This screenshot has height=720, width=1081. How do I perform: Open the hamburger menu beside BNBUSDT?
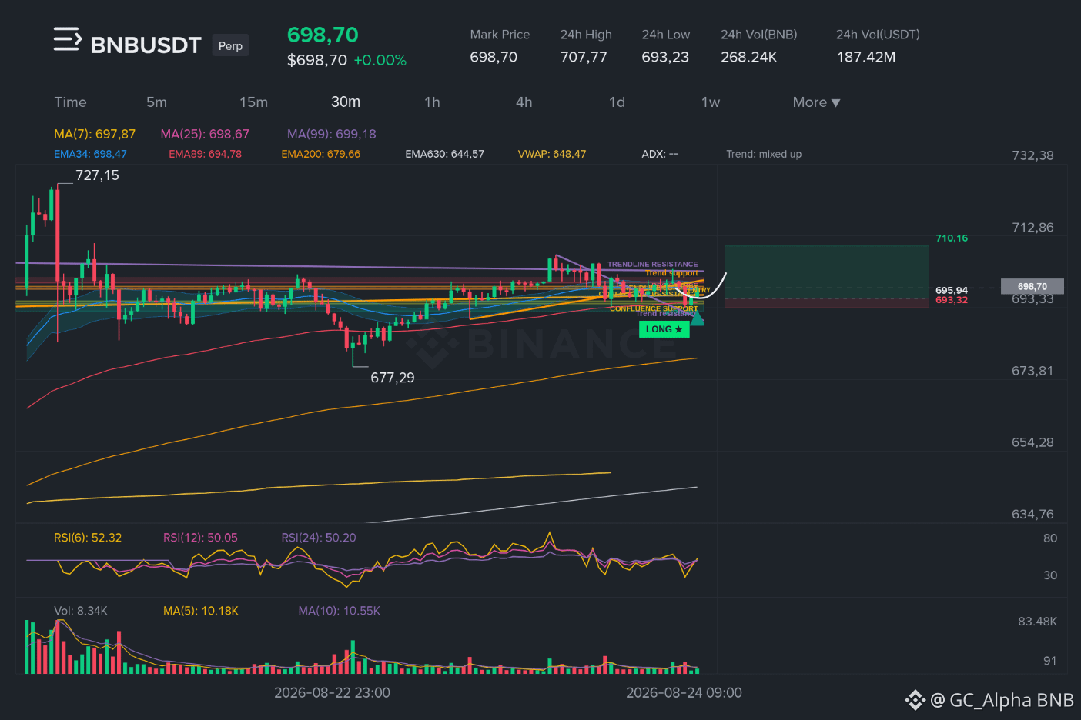[x=67, y=39]
